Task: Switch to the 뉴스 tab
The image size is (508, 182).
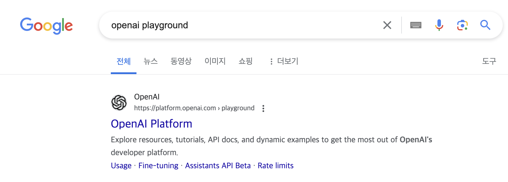Action: point(151,61)
